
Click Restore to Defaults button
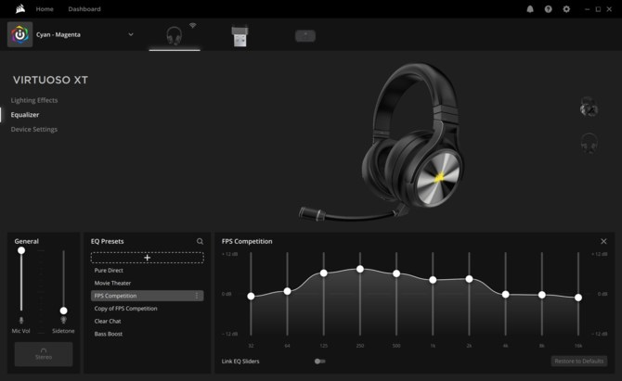click(x=578, y=361)
